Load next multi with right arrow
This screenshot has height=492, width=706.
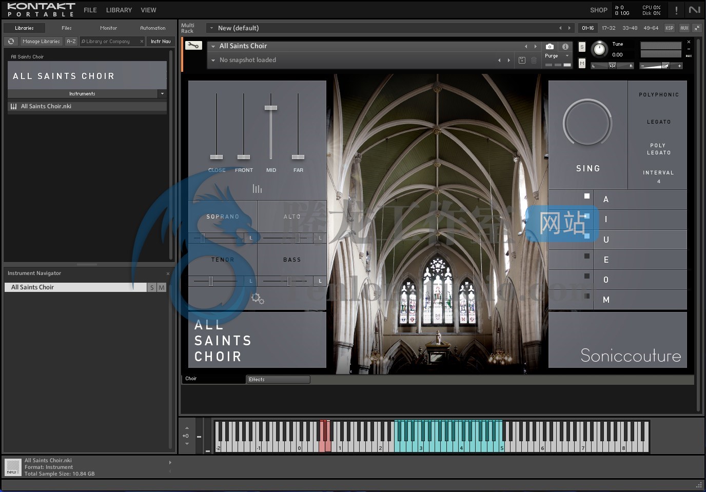[569, 28]
